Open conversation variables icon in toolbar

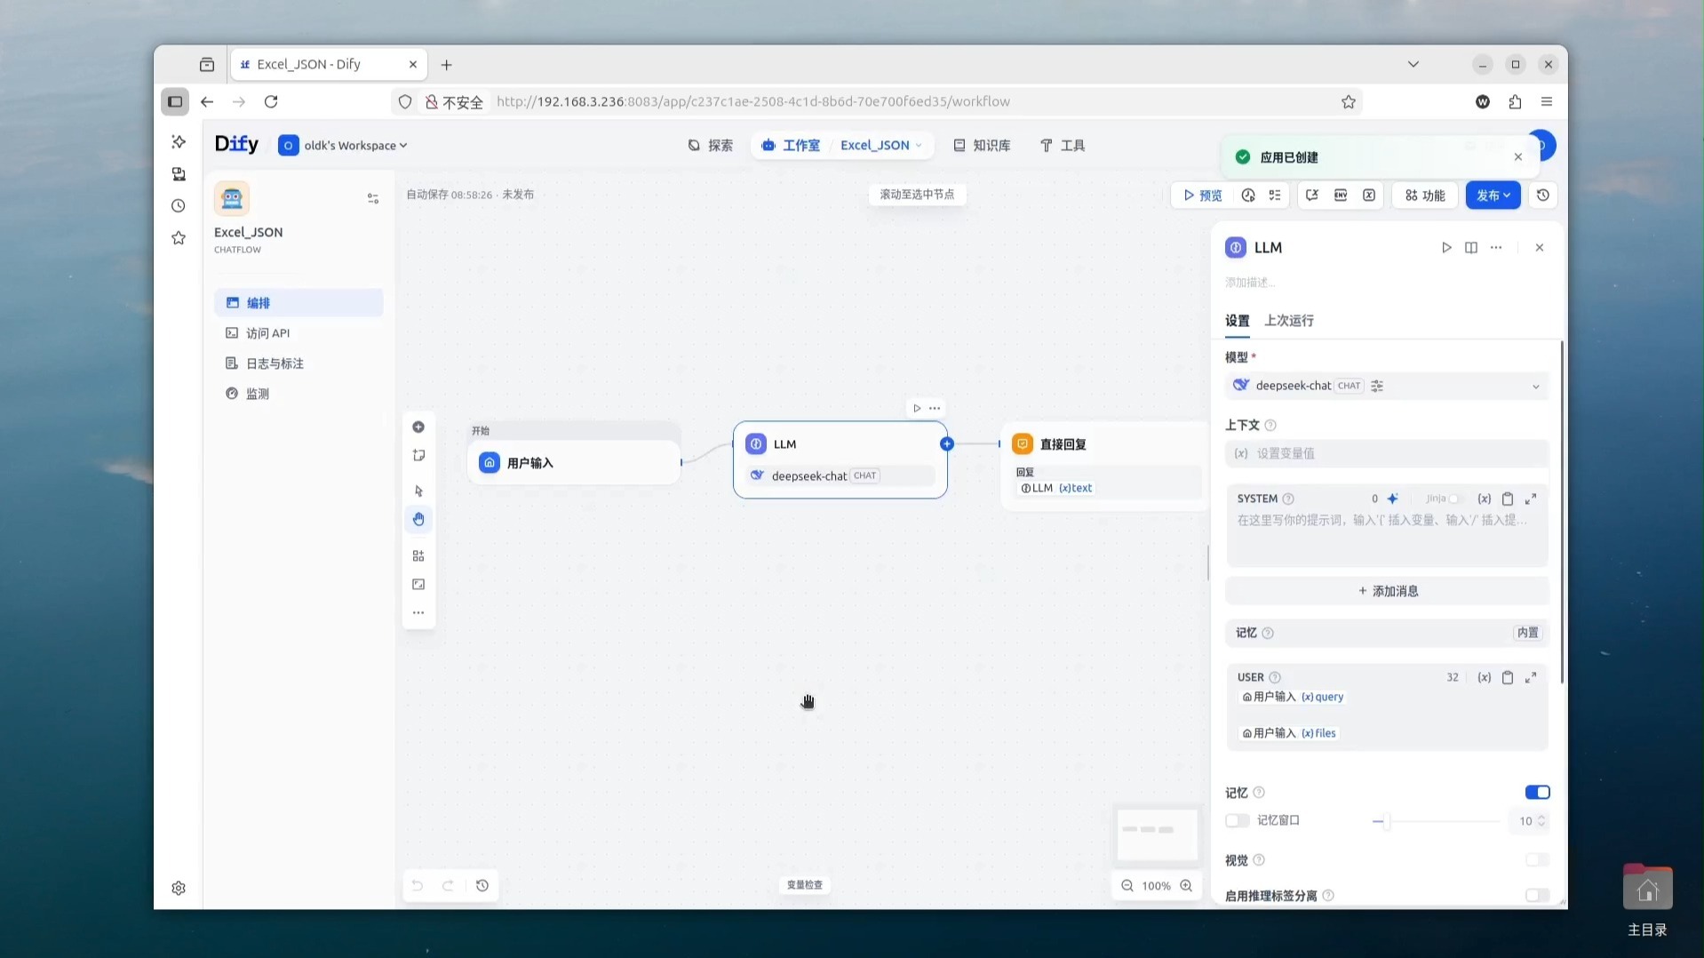pos(1312,196)
